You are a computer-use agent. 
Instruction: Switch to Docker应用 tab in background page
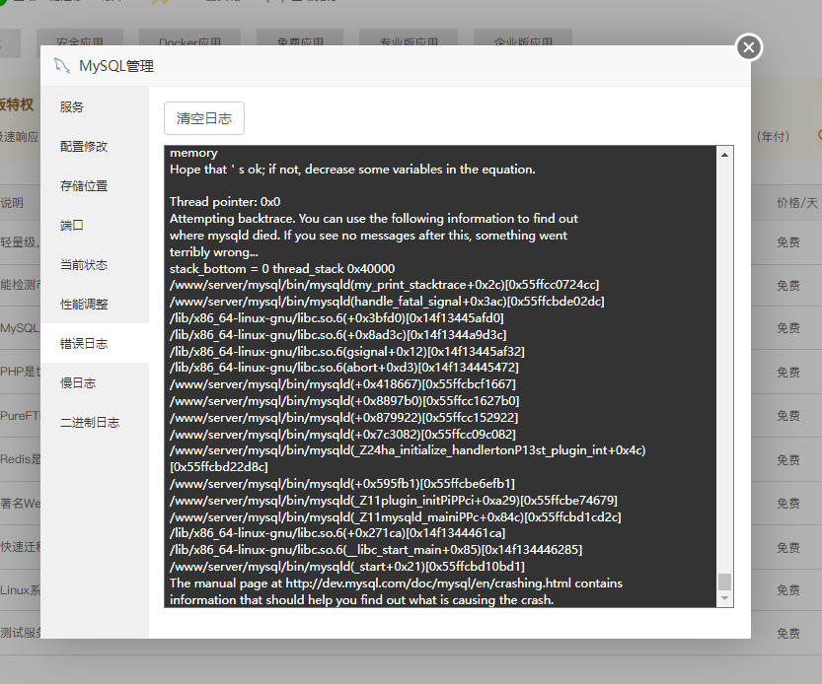click(189, 42)
